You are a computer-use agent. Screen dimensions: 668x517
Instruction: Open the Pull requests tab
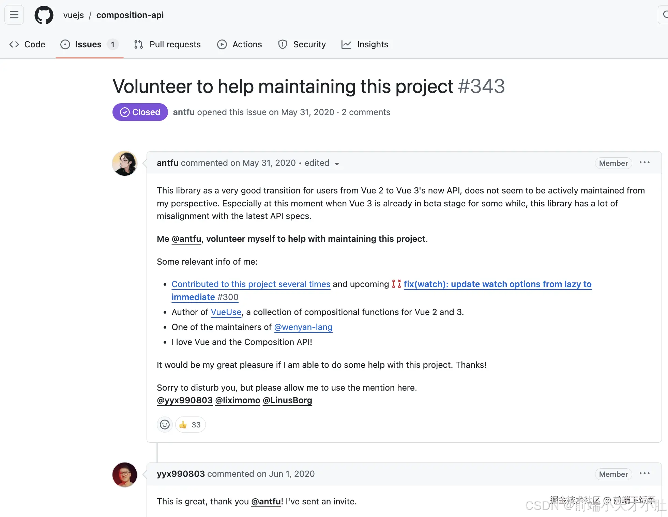coord(175,44)
